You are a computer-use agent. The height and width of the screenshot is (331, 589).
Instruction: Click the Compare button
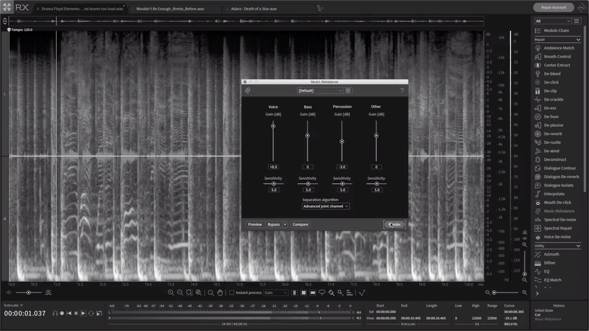point(300,224)
